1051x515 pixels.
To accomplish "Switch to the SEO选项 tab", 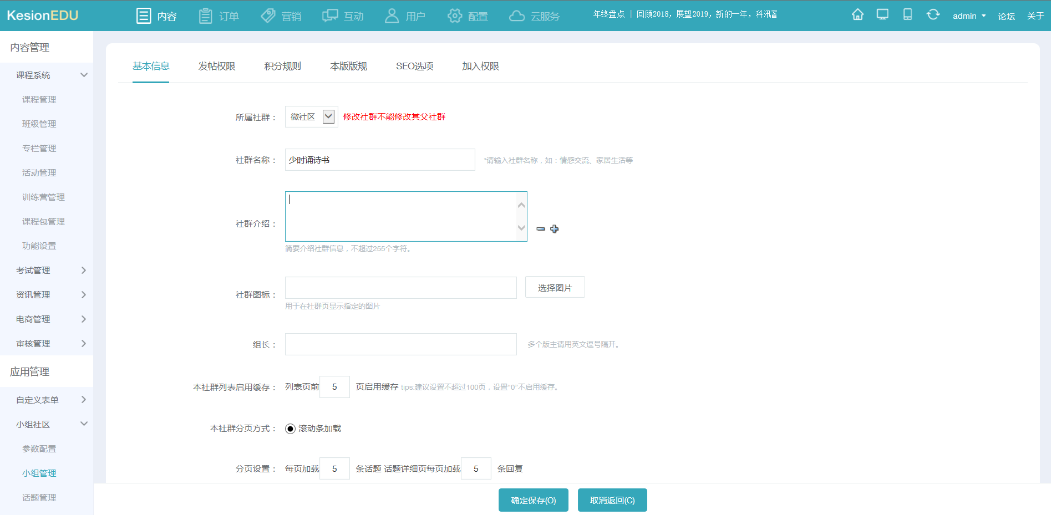I will coord(414,67).
